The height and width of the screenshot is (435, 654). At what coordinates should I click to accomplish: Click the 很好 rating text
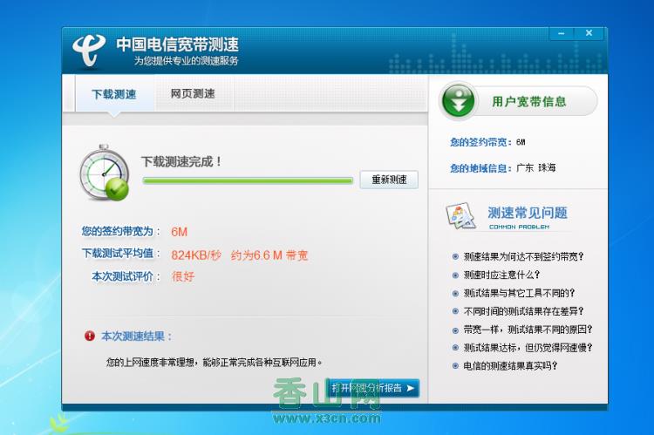tap(183, 276)
